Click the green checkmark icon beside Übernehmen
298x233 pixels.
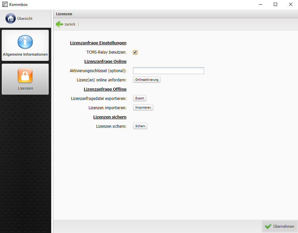pyautogui.click(x=268, y=226)
